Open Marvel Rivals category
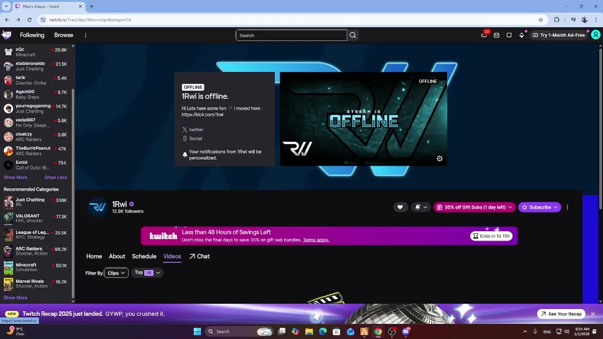The width and height of the screenshot is (603, 339). coord(37,284)
